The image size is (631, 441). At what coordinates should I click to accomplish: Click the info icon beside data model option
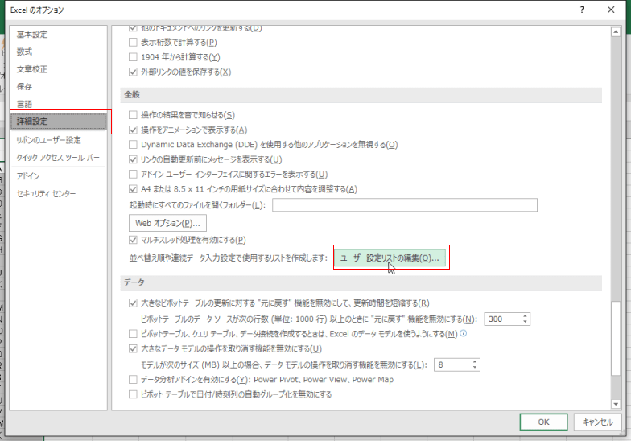coord(464,333)
